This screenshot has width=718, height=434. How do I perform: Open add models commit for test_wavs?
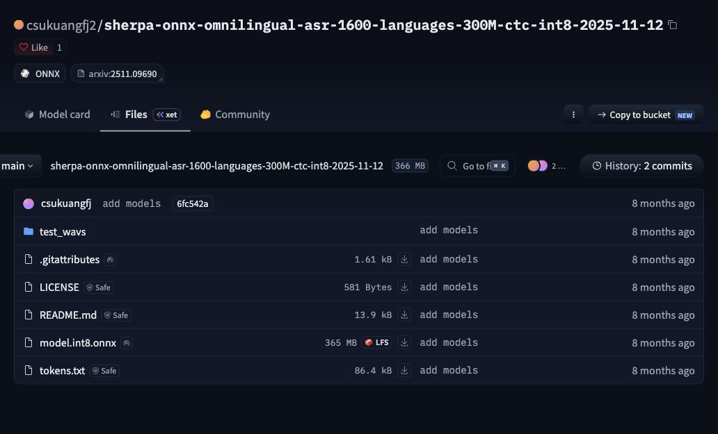(x=449, y=231)
